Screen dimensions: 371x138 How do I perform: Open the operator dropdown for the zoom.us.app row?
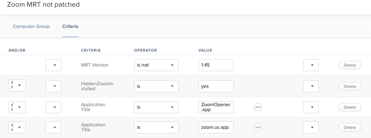(156, 127)
